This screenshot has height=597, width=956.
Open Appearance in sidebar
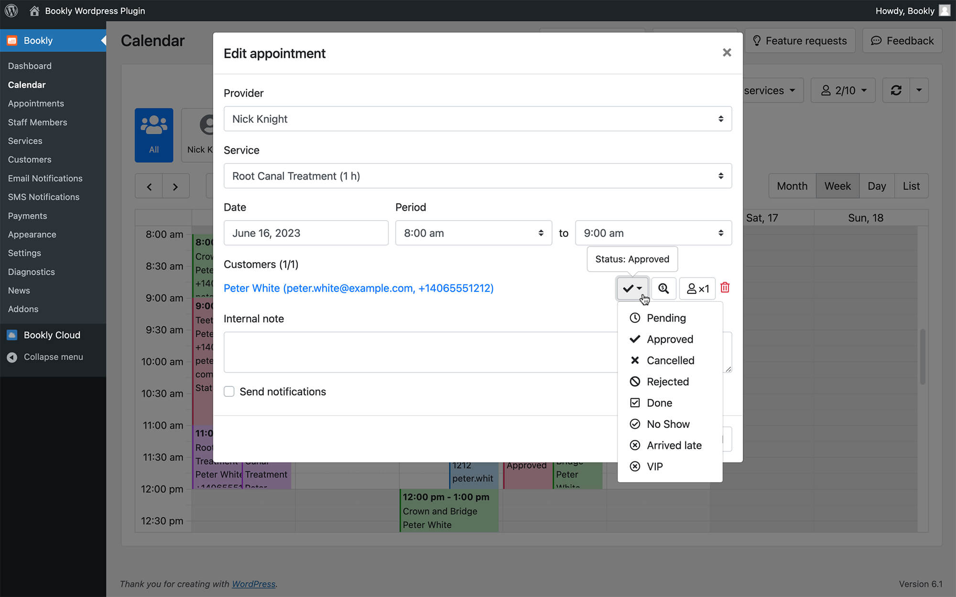pyautogui.click(x=32, y=235)
